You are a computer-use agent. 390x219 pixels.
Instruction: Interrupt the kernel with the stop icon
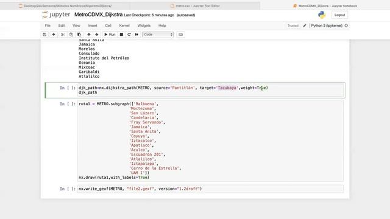coord(121,35)
